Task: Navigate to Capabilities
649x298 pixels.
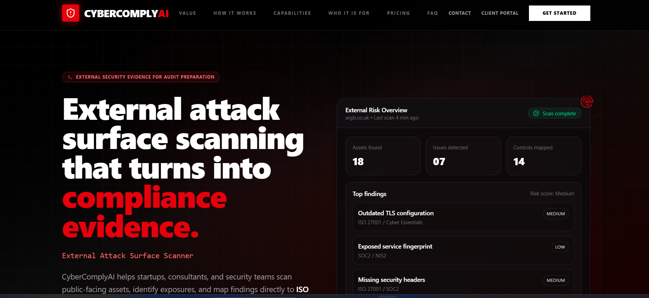Action: point(292,13)
